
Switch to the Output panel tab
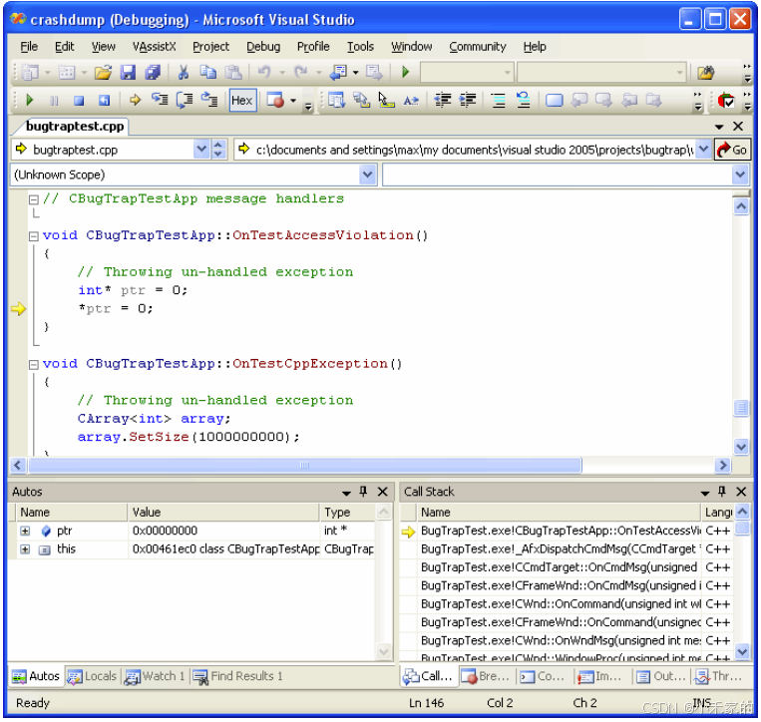click(660, 676)
